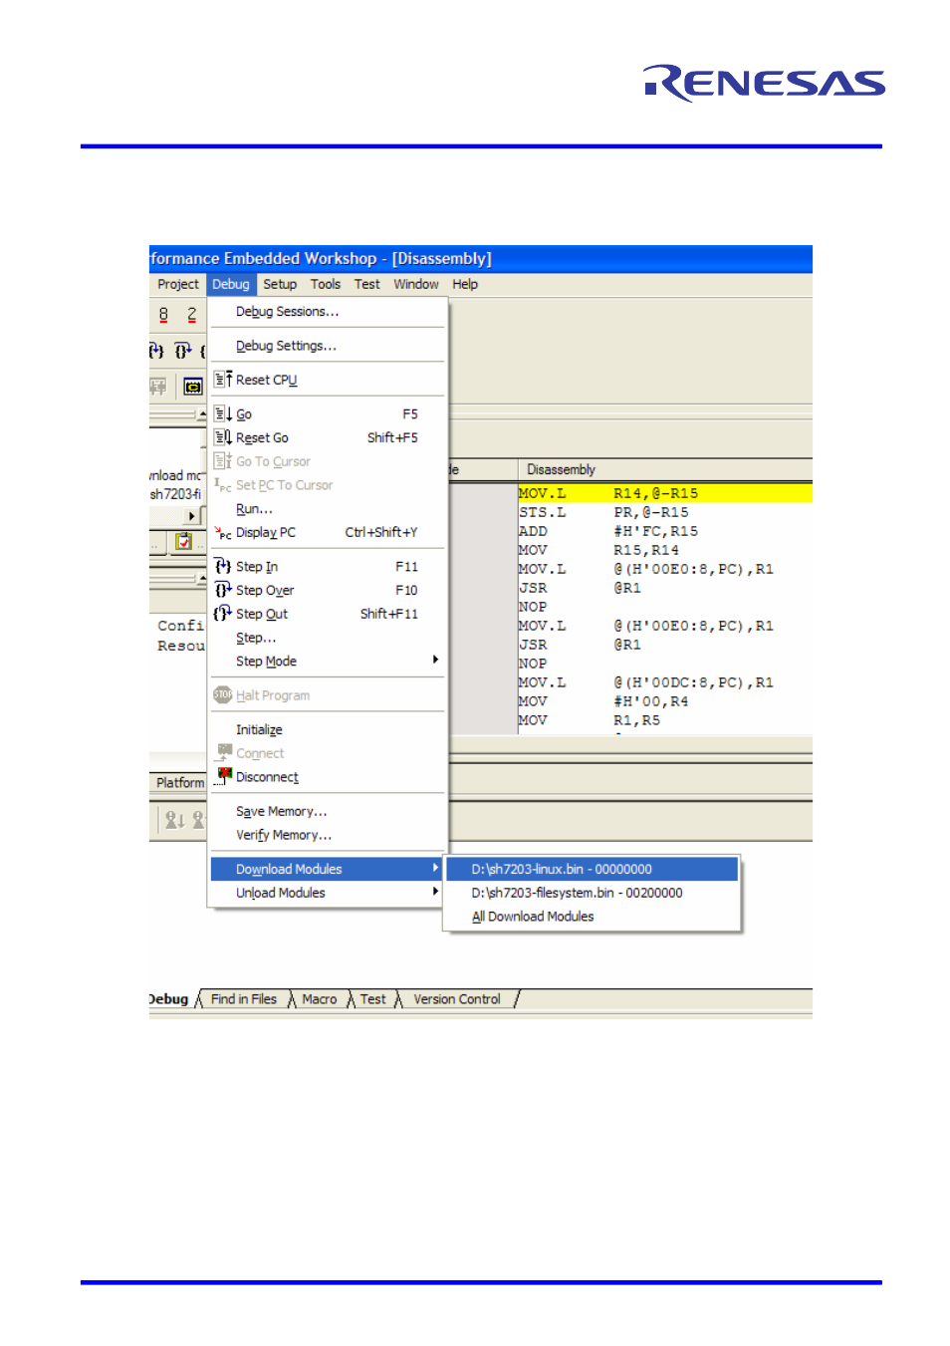Click the Reset CPU icon in Debug menu
The width and height of the screenshot is (950, 1346).
(x=223, y=380)
